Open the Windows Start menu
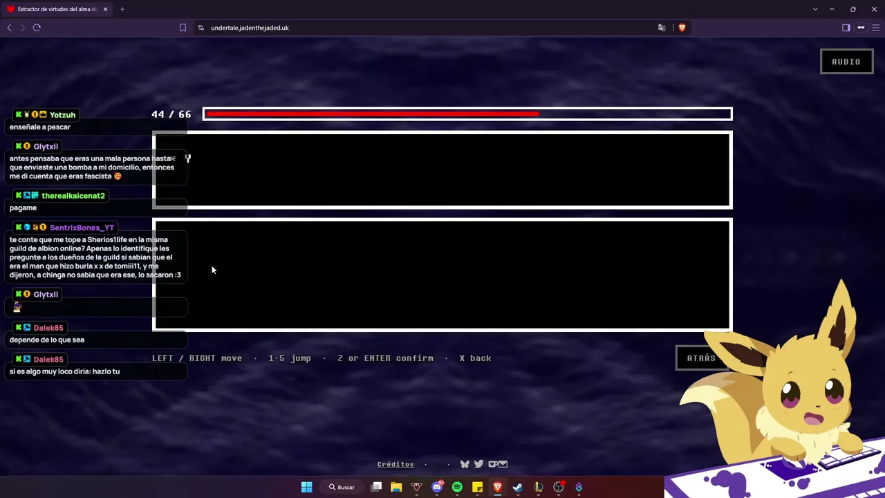Screen dimensions: 885x498 point(306,487)
